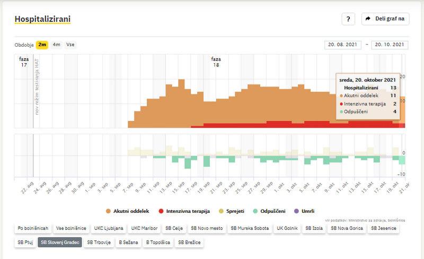Click the Deli graf na share button
424x259 pixels.
click(x=385, y=19)
